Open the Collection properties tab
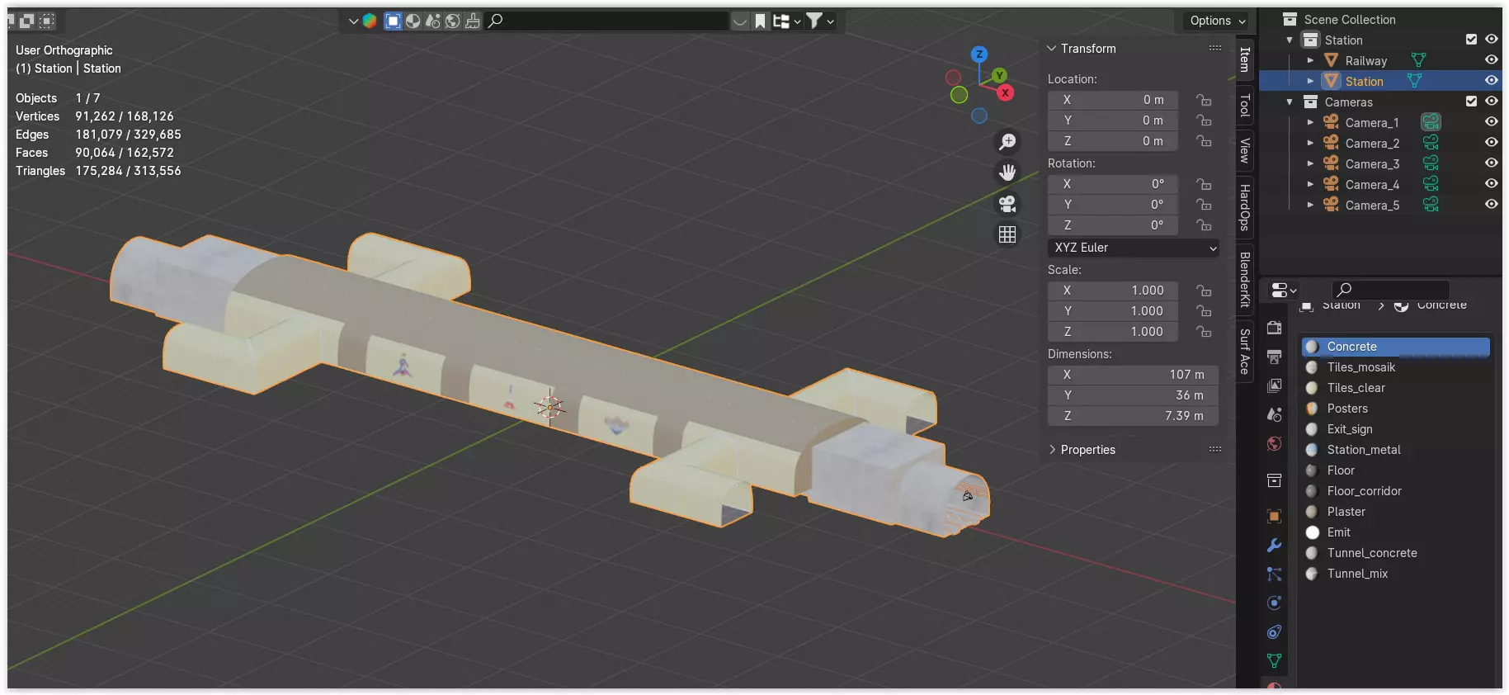This screenshot has width=1509, height=695. (x=1274, y=480)
